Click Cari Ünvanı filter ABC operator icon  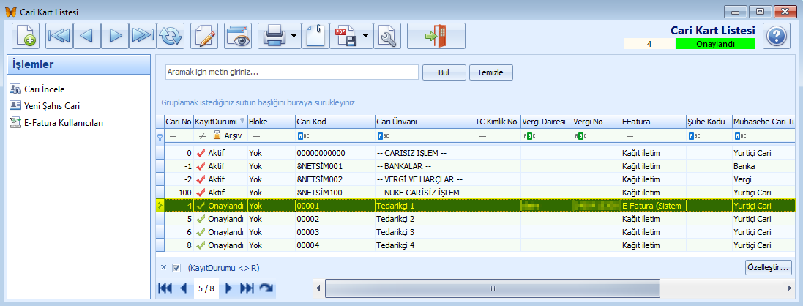[383, 136]
